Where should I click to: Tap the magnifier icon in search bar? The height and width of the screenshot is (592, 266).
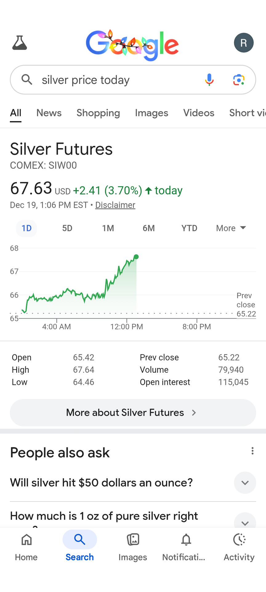27,80
